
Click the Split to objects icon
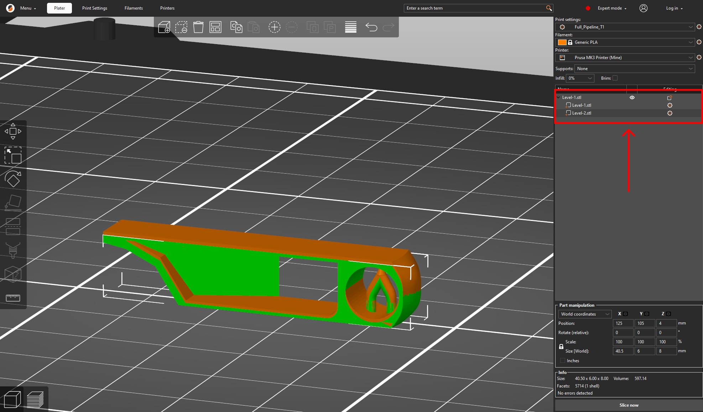[313, 27]
